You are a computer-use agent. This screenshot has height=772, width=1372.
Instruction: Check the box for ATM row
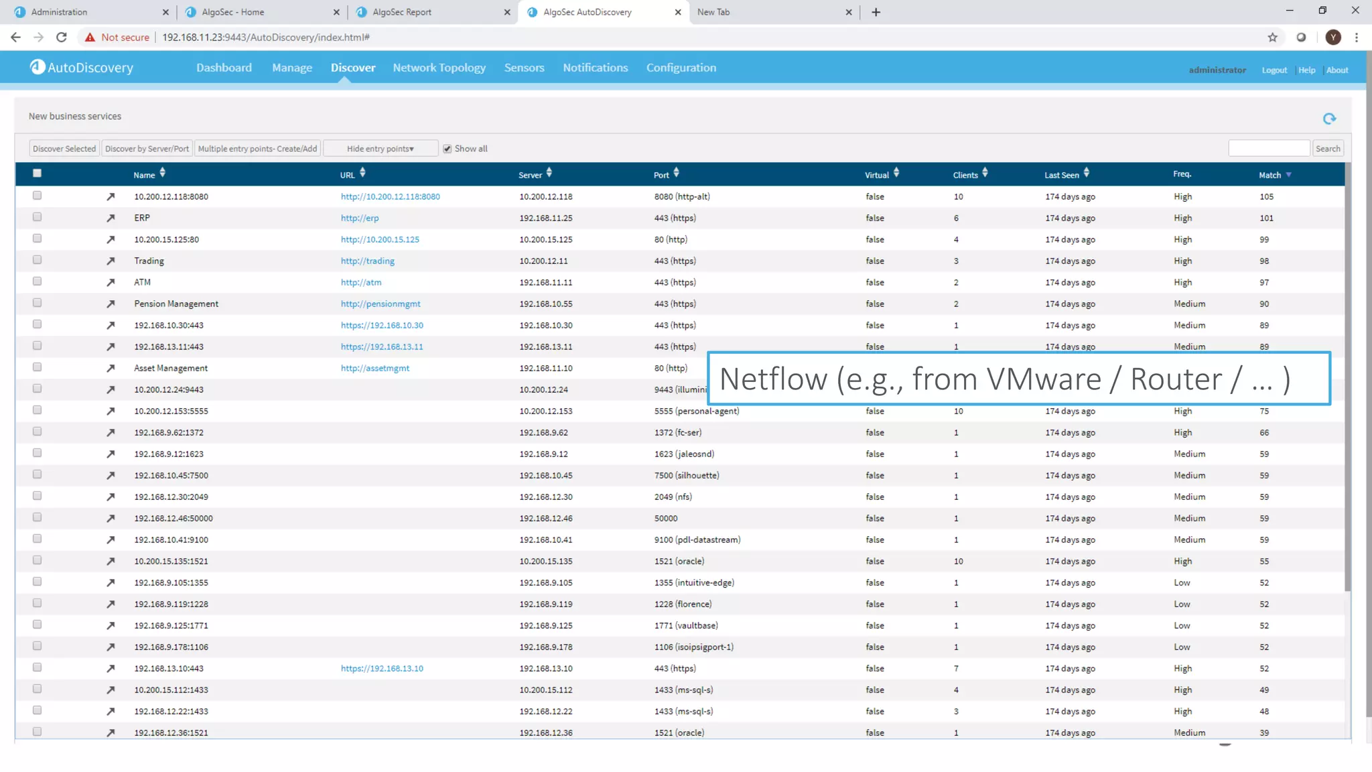37,281
